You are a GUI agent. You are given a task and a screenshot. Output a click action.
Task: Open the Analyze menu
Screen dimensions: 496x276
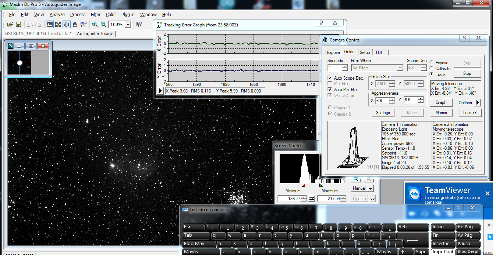tap(57, 15)
